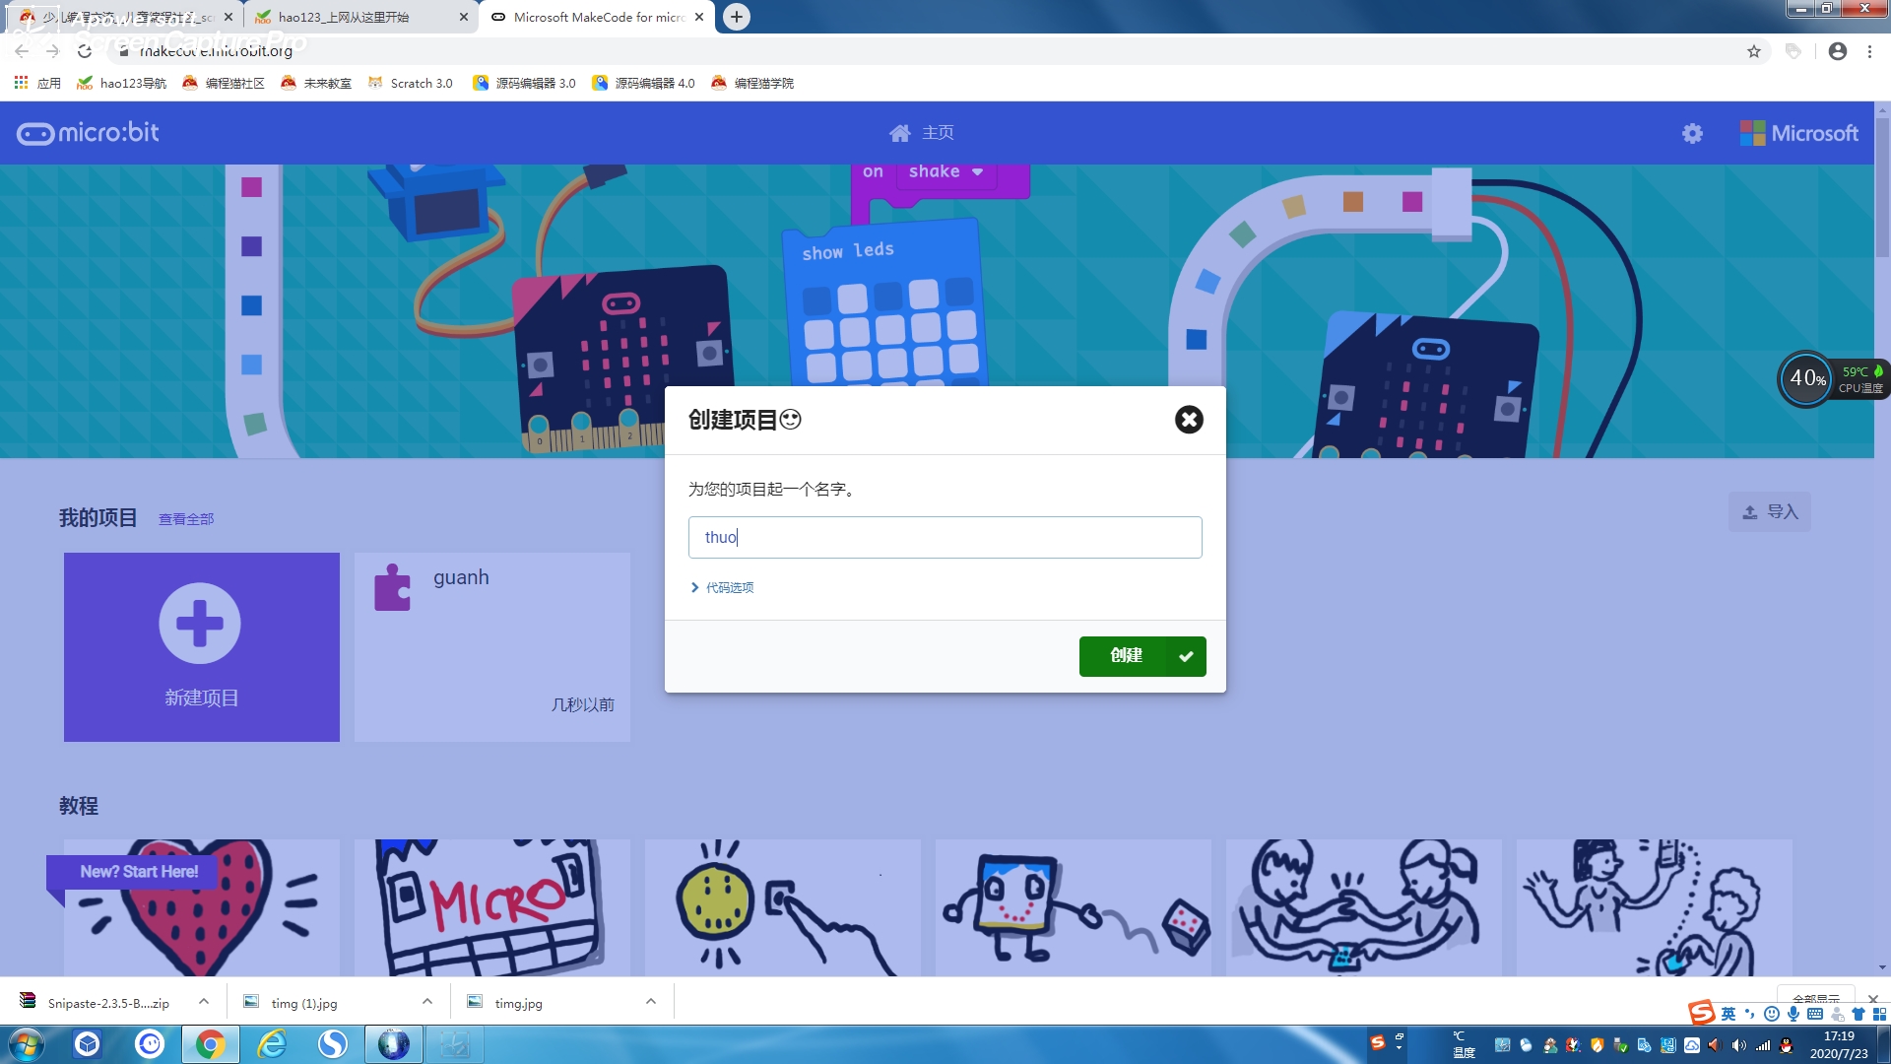Go to 主页 home in MakeCode header
The height and width of the screenshot is (1064, 1891).
coord(922,133)
